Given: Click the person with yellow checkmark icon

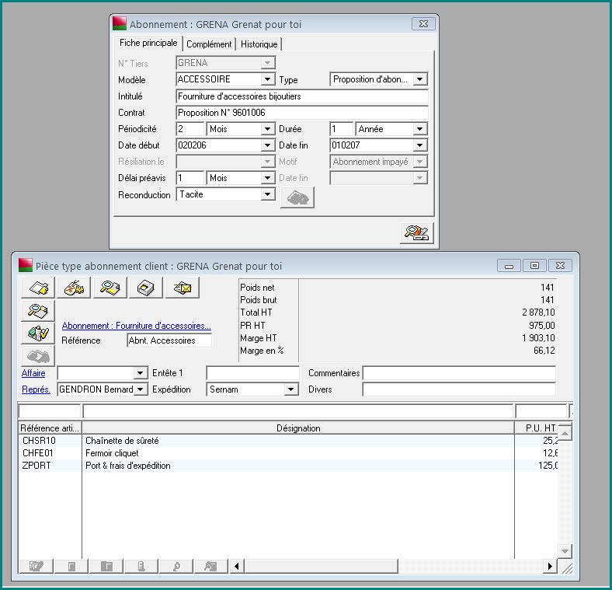Looking at the screenshot, I should (38, 333).
